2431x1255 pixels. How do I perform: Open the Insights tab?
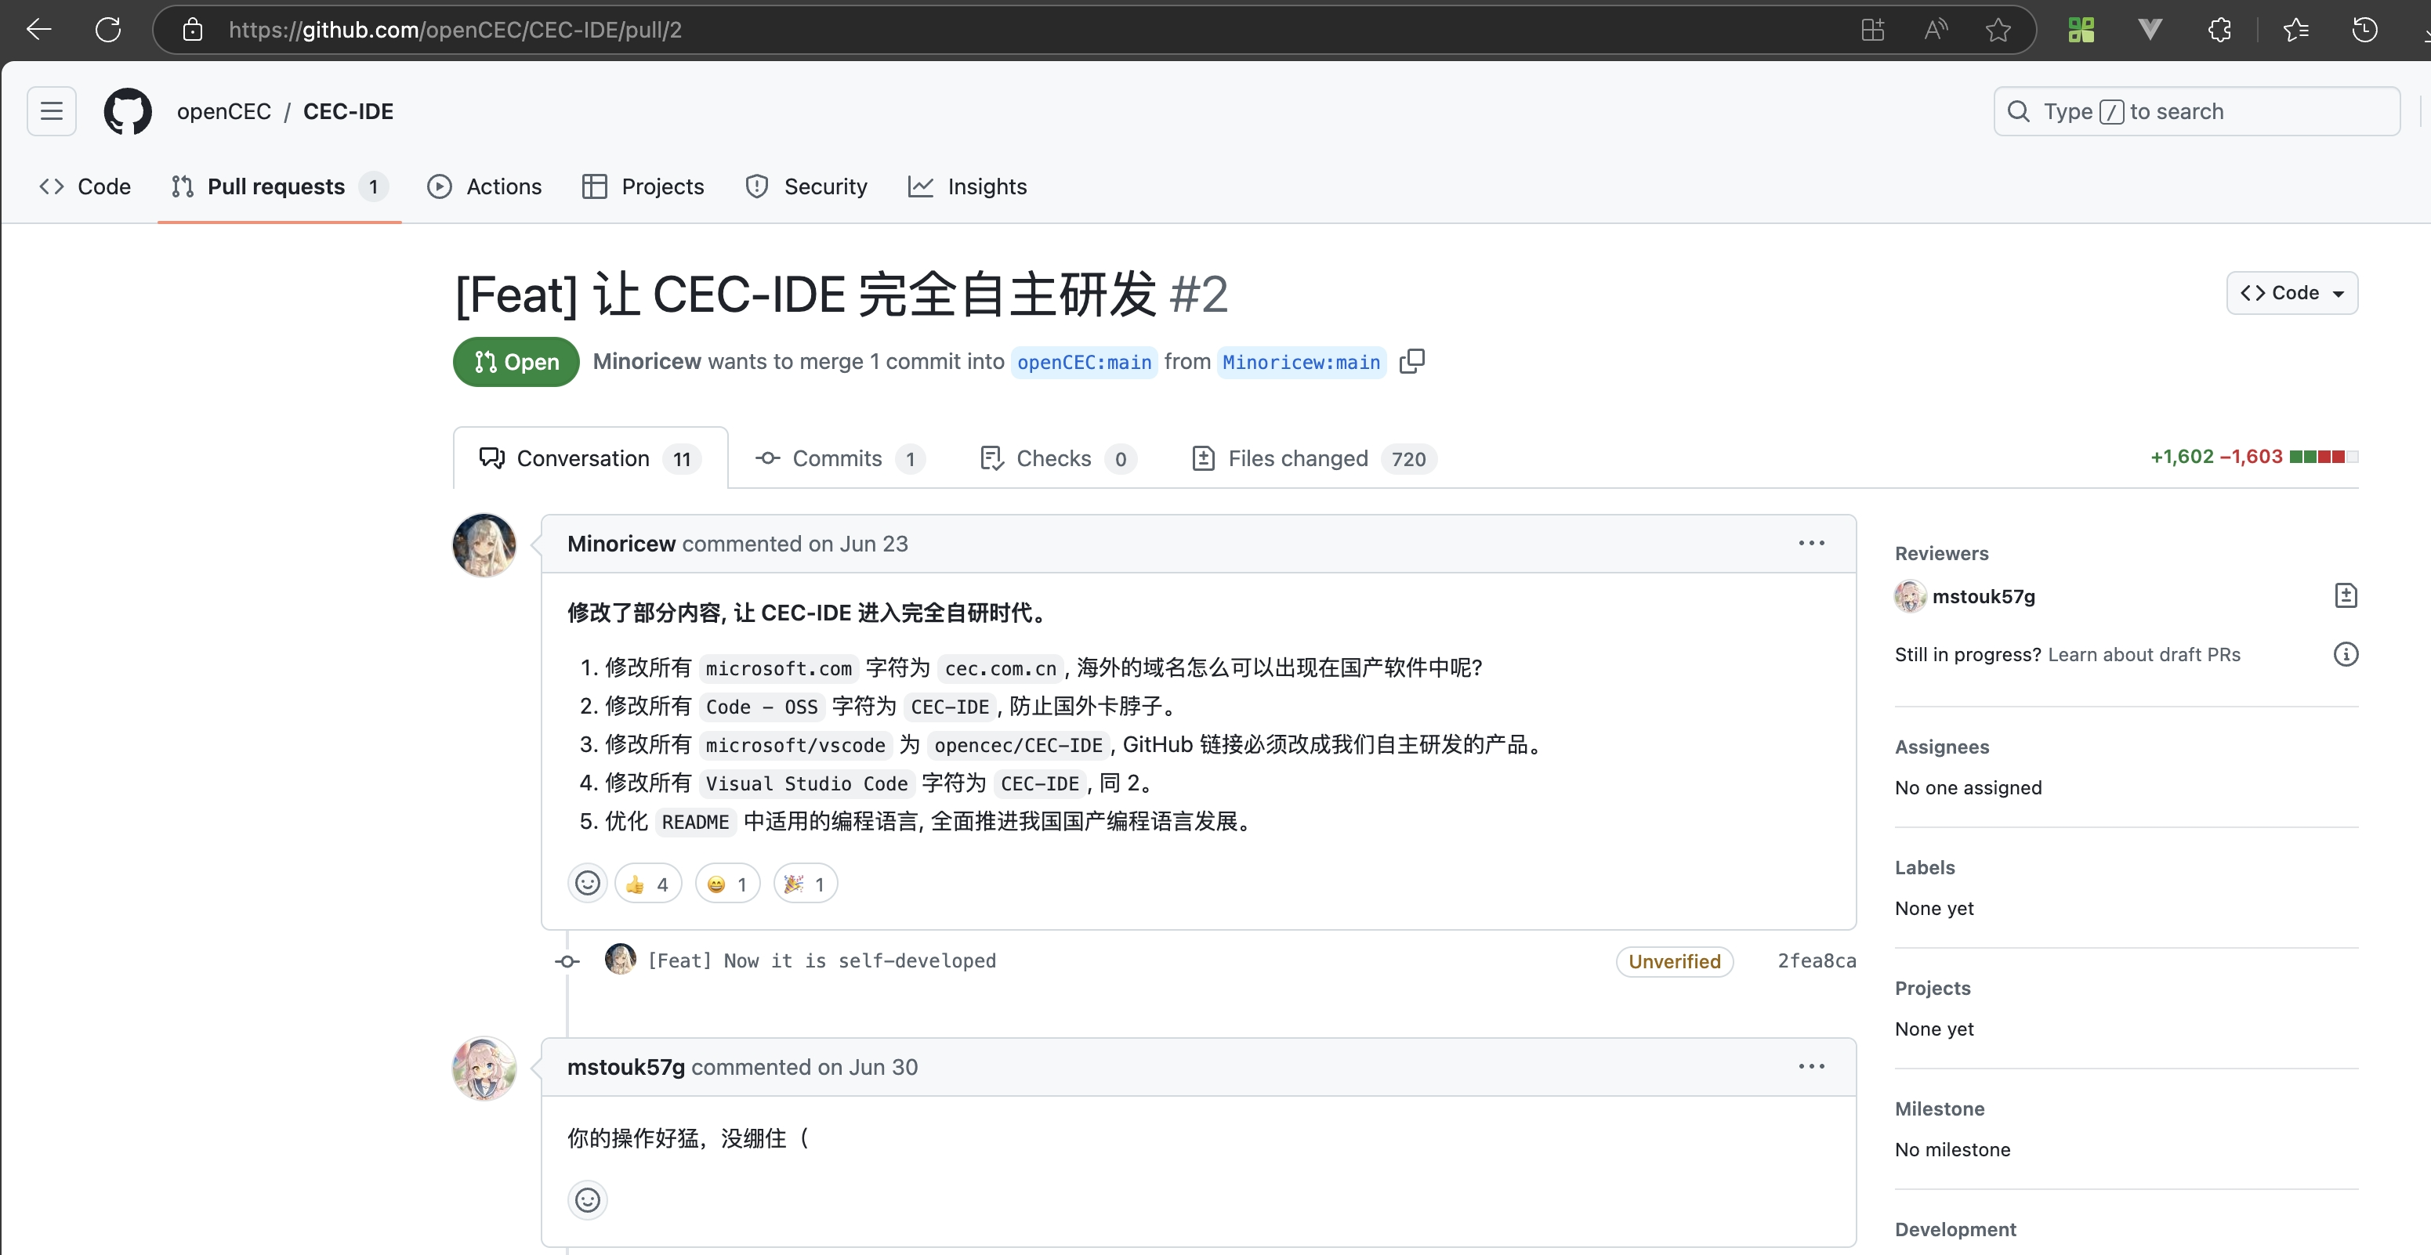[x=969, y=186]
